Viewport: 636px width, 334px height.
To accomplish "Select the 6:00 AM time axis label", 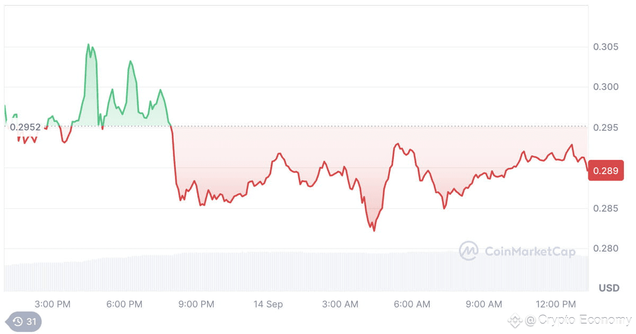I will [x=412, y=304].
